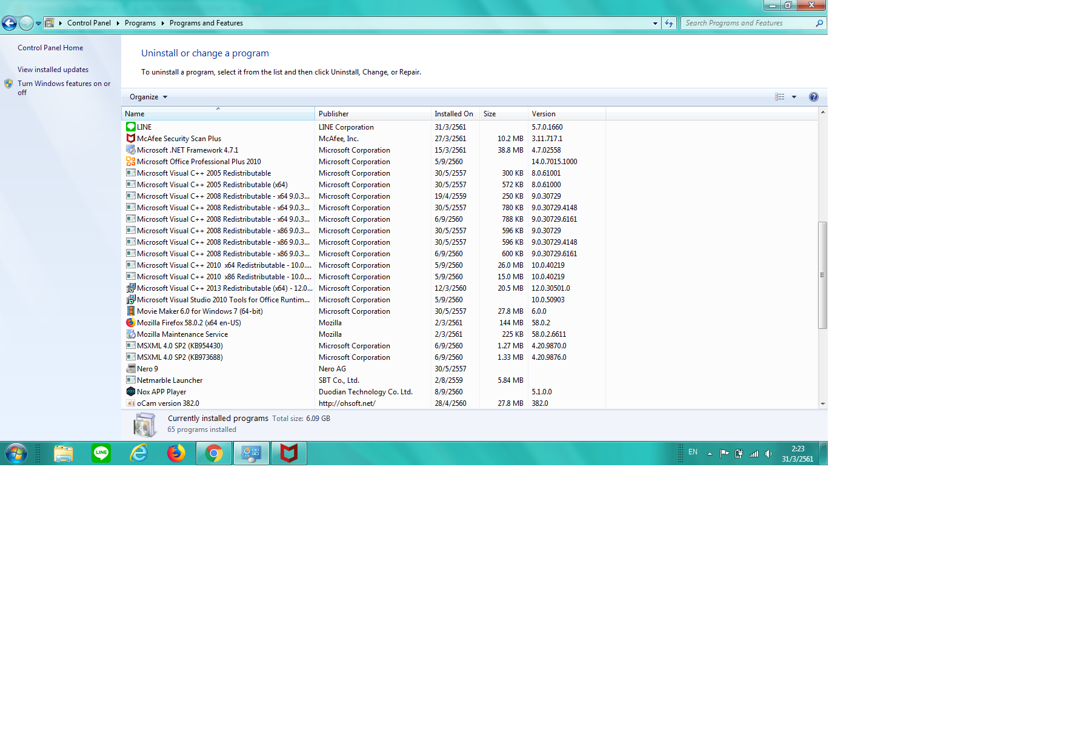The height and width of the screenshot is (756, 1081).
Task: Click the McAfee Security Scan Plus icon
Action: [130, 139]
